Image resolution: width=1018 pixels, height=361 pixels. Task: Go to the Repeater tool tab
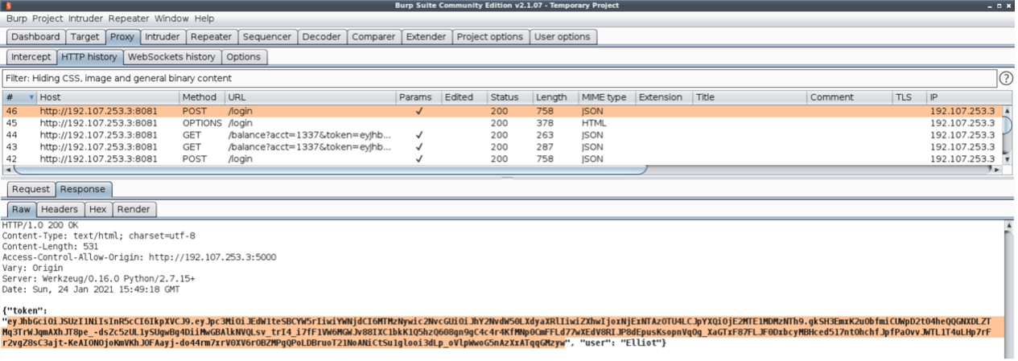[212, 37]
